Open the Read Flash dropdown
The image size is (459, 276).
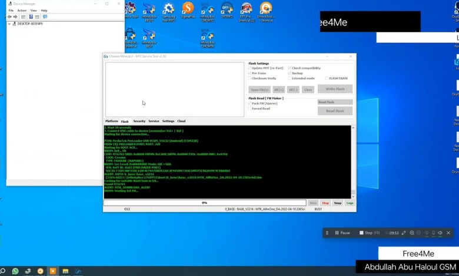(x=335, y=102)
